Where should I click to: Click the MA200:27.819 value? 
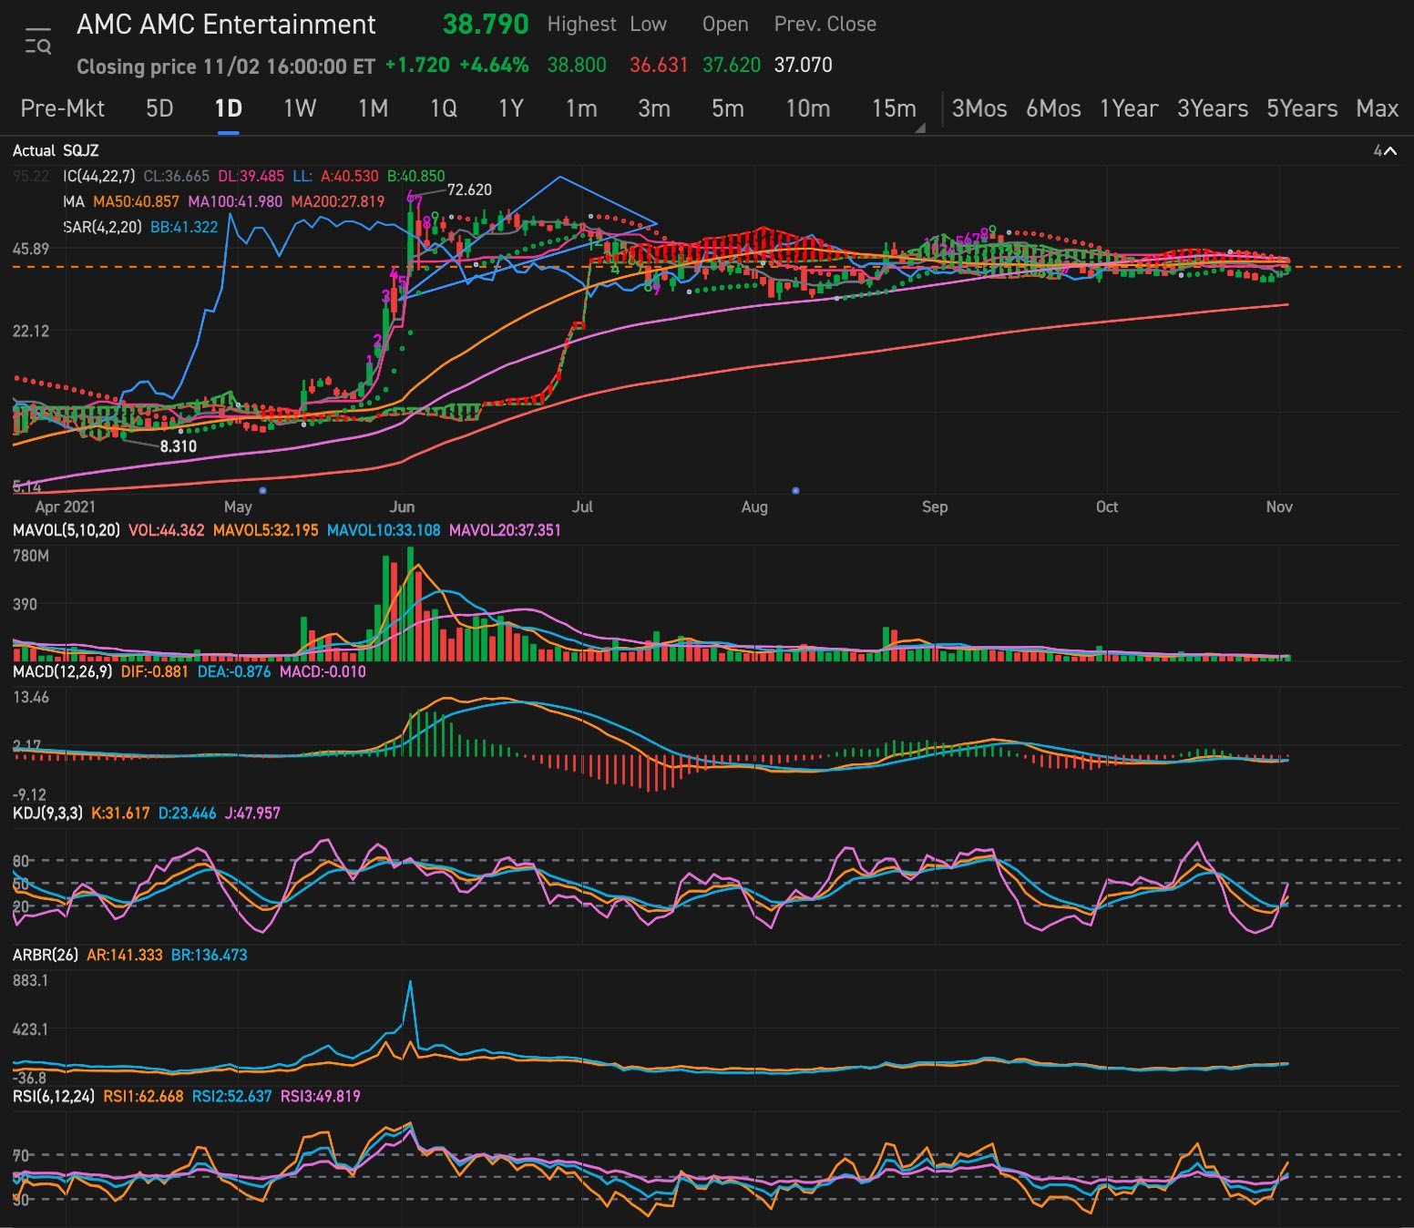pyautogui.click(x=338, y=201)
